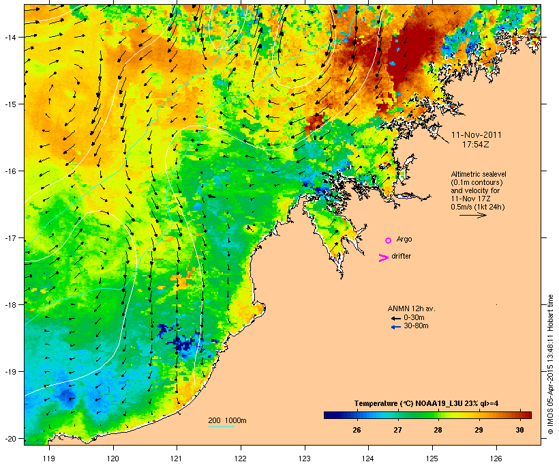The height and width of the screenshot is (464, 559).
Task: Click longitude axis label 124
Action: [368, 459]
